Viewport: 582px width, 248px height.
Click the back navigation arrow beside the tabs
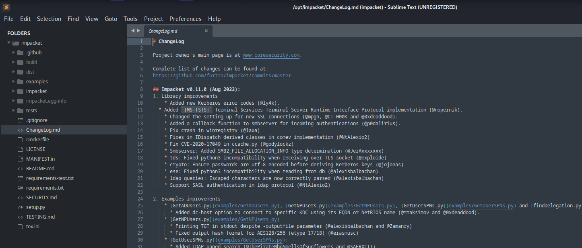point(132,30)
